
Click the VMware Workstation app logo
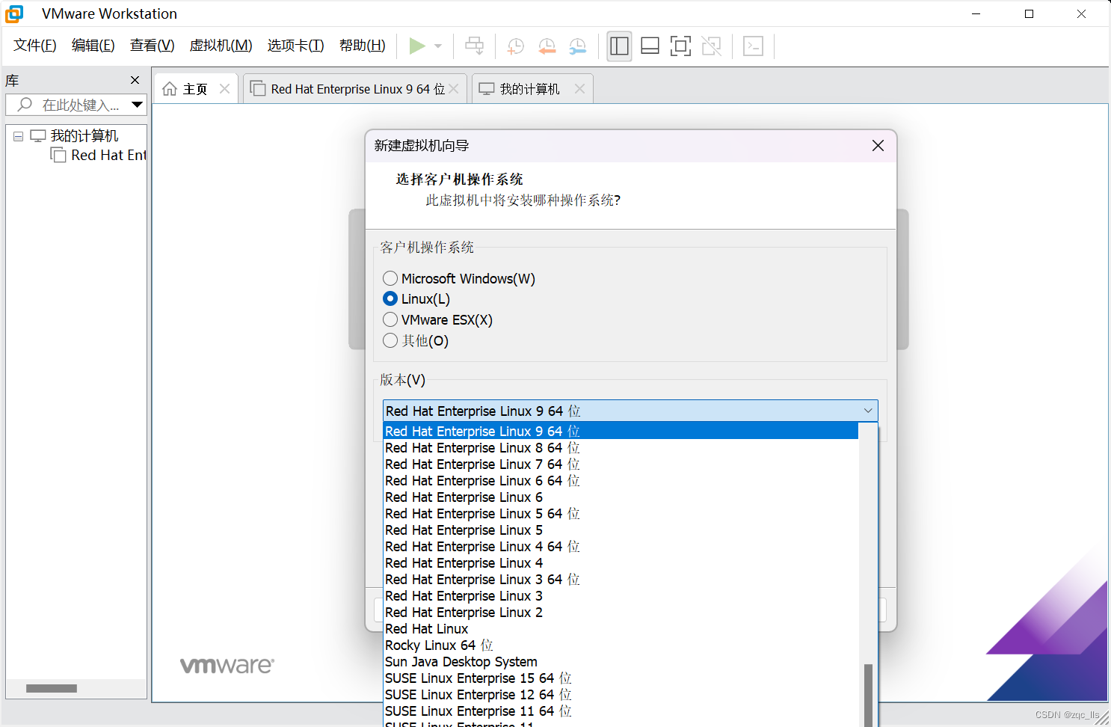(x=14, y=13)
